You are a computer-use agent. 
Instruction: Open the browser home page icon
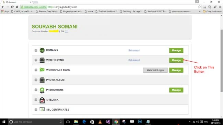tap(17, 7)
